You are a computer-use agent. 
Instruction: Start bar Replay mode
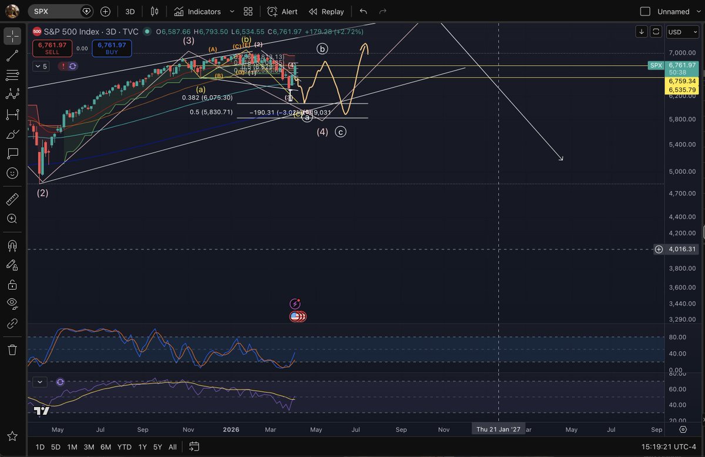[x=326, y=12]
